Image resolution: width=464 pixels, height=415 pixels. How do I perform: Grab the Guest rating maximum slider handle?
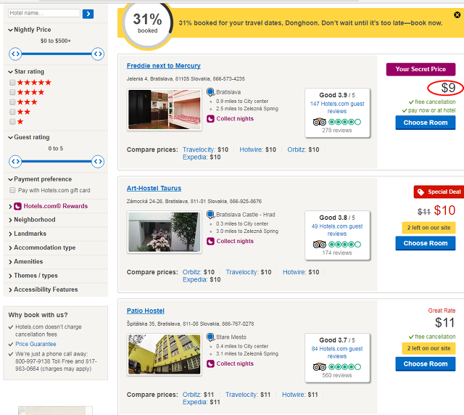(x=98, y=162)
